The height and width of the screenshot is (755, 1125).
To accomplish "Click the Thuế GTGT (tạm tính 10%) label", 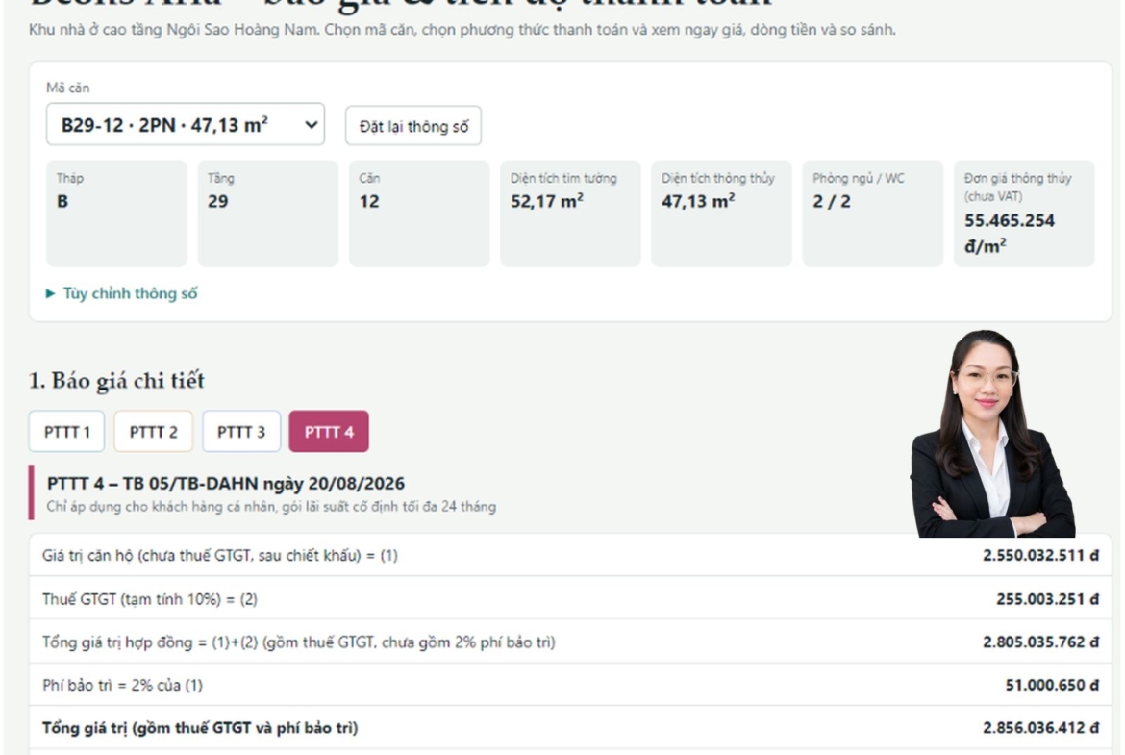I will (x=149, y=599).
